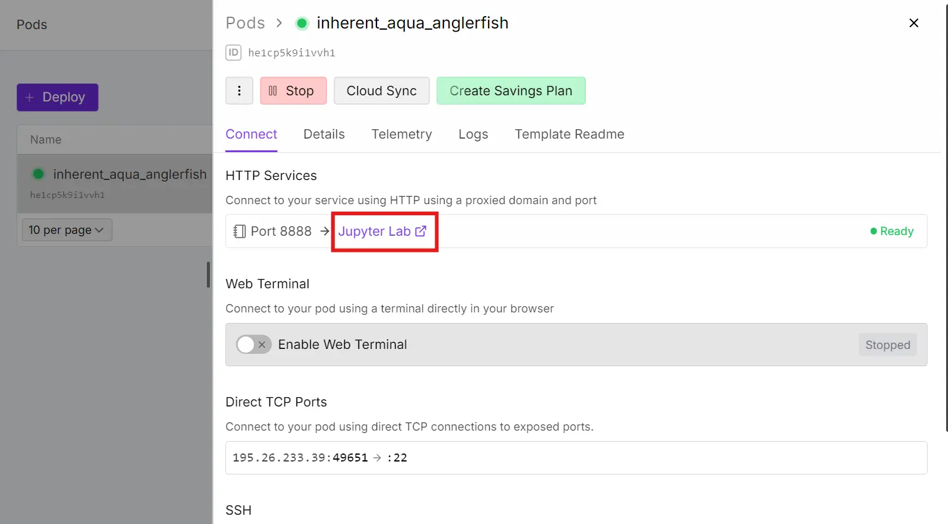This screenshot has width=948, height=524.
Task: Click the green status dot in the pod list row
Action: click(x=38, y=174)
